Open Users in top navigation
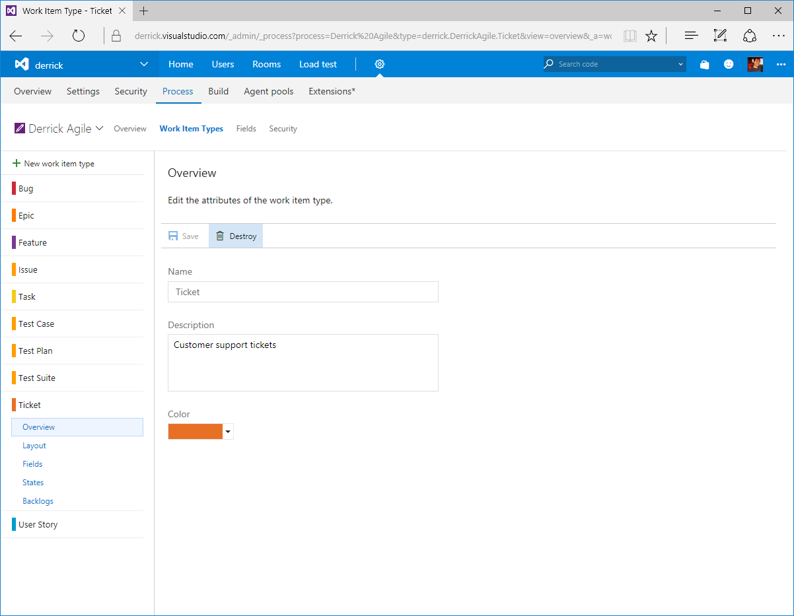This screenshot has width=794, height=616. (x=223, y=64)
